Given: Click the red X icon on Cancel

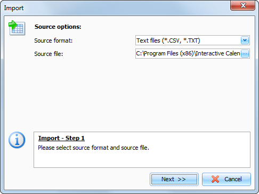Looking at the screenshot, I should (215, 179).
